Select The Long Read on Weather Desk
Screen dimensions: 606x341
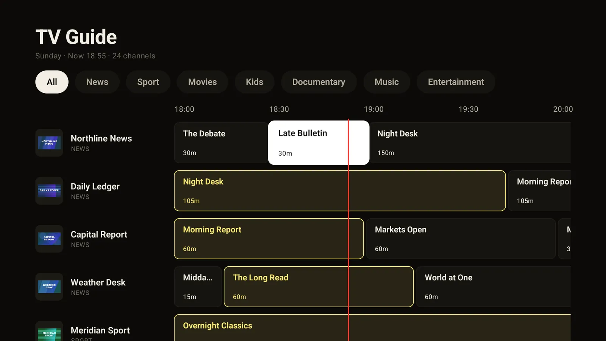(x=319, y=287)
